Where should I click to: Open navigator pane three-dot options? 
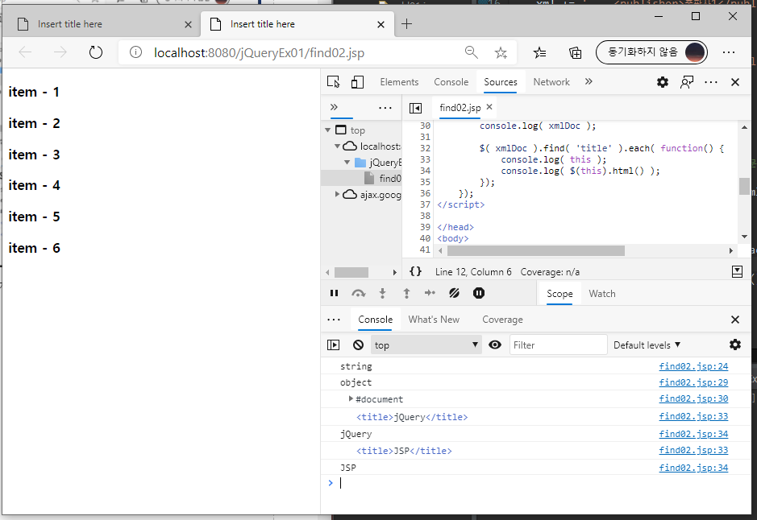point(385,108)
